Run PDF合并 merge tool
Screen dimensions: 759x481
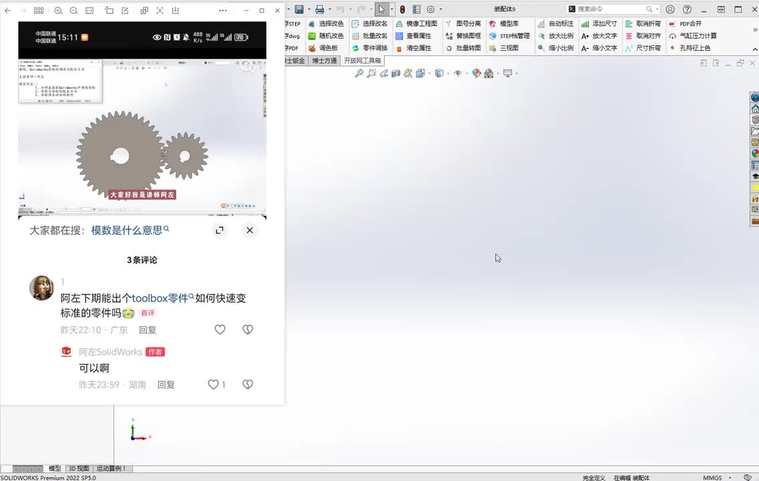click(686, 23)
